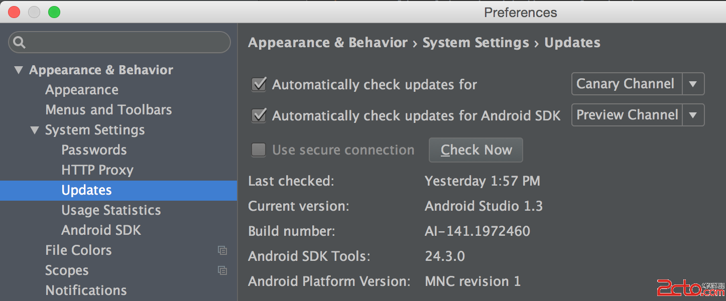This screenshot has height=301, width=726.
Task: Click the copy icon beside File Colors
Action: point(222,250)
